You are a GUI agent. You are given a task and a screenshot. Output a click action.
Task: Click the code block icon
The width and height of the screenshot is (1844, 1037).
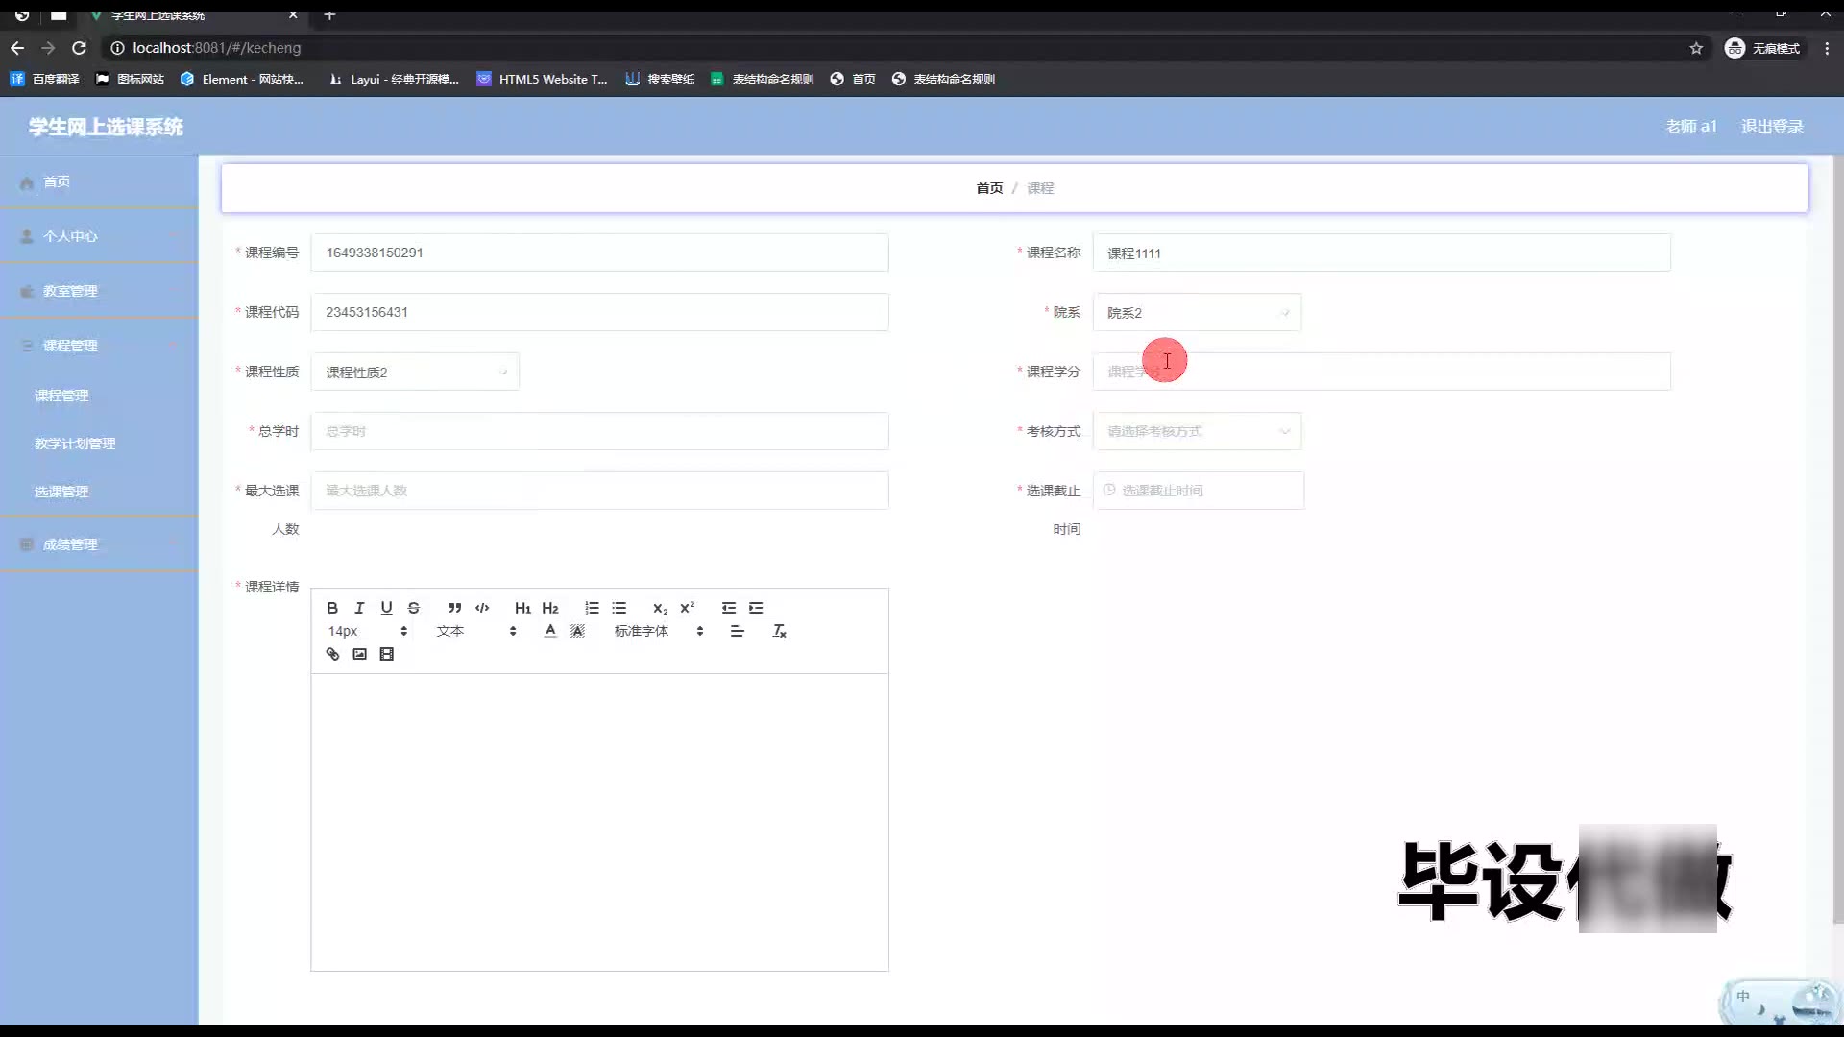coord(482,608)
